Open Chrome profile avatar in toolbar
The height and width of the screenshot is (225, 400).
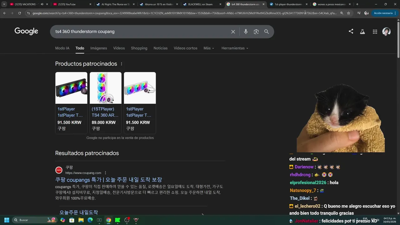[x=367, y=13]
